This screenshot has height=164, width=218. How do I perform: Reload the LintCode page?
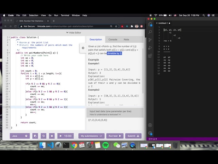(15, 26)
